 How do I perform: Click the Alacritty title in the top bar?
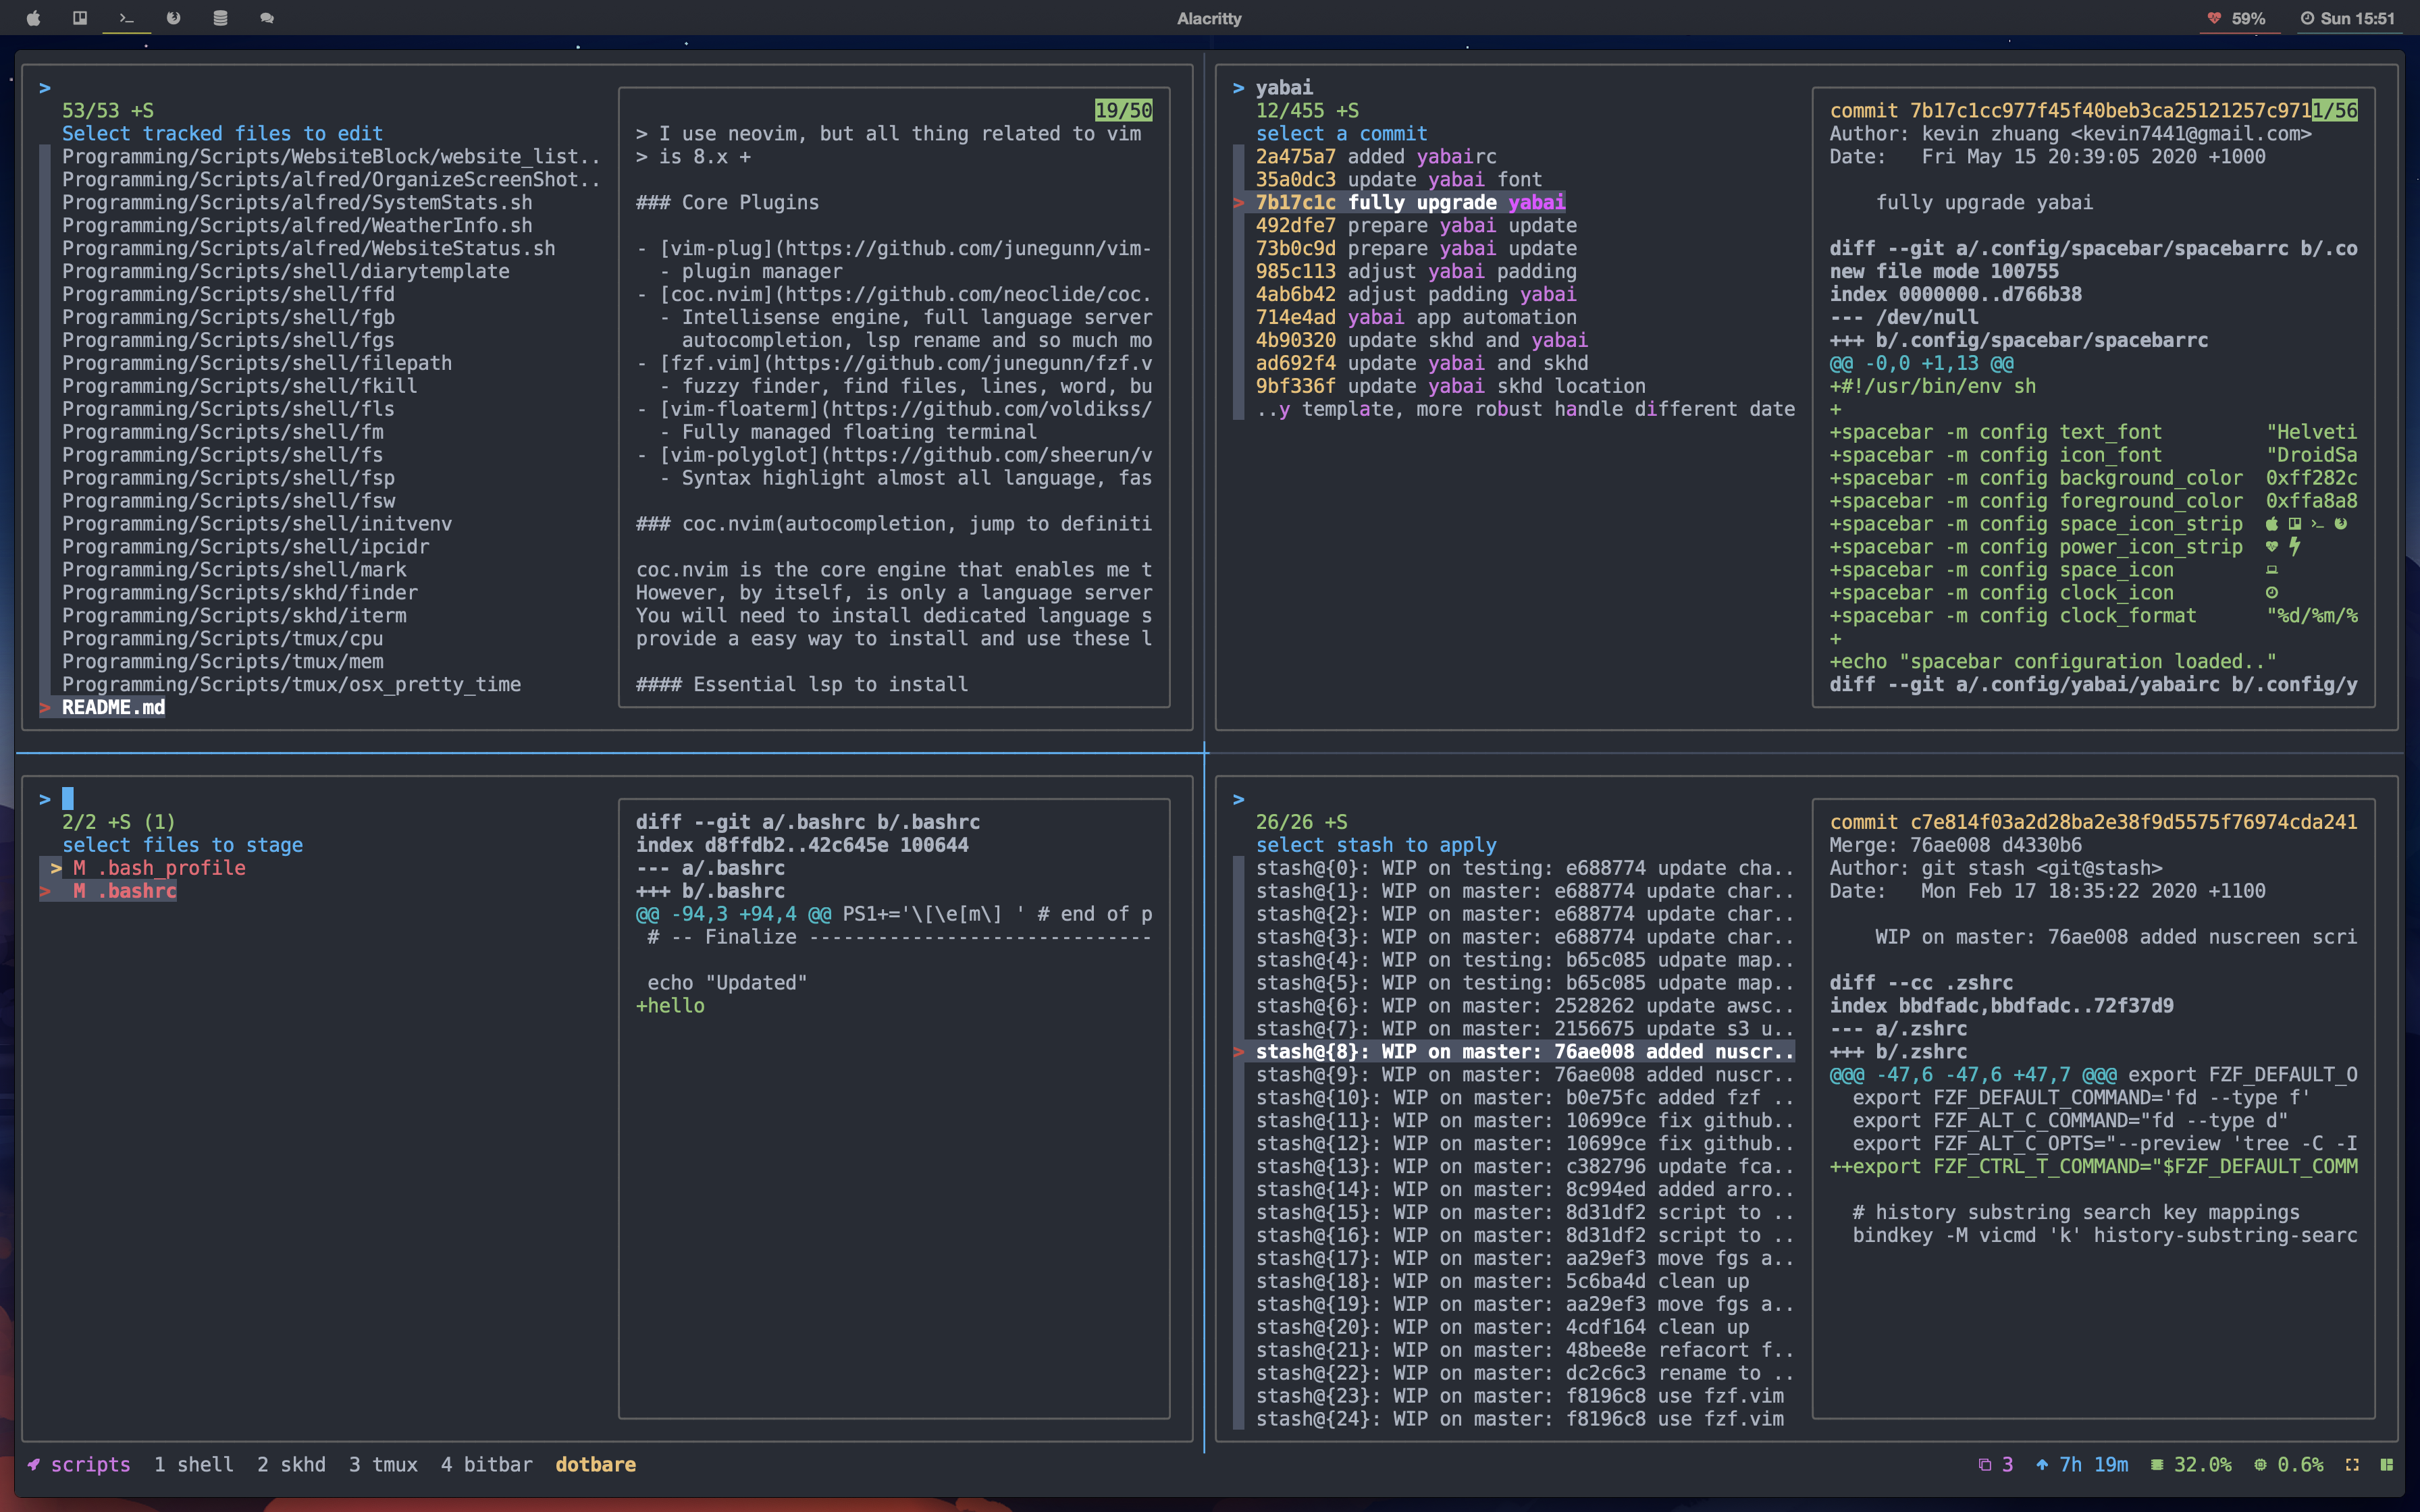tap(1209, 18)
